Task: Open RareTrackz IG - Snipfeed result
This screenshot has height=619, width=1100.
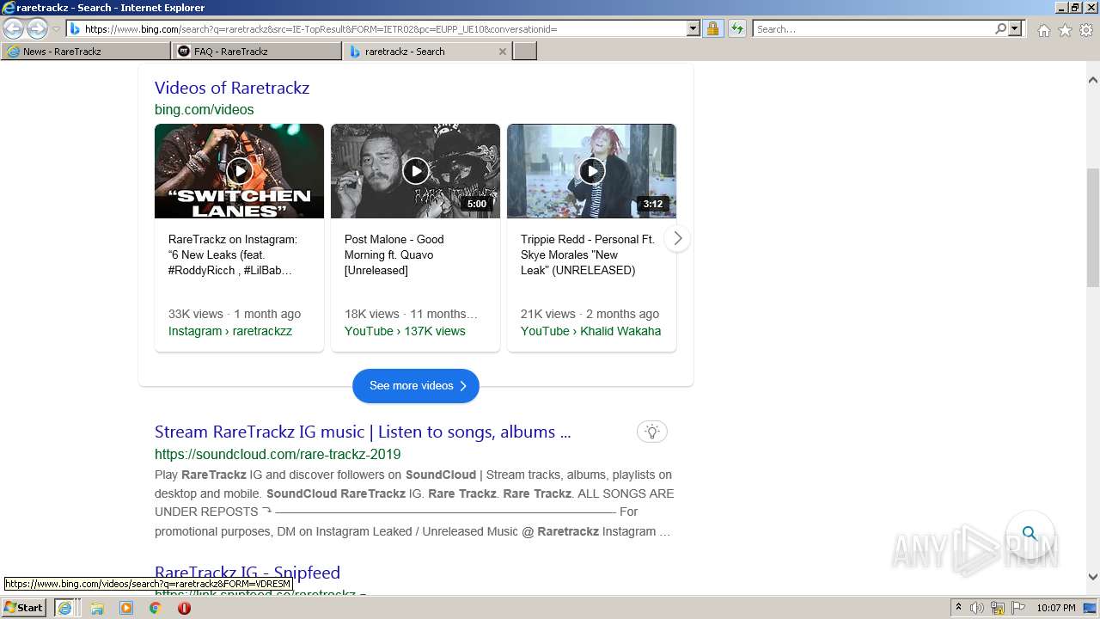Action: [247, 573]
